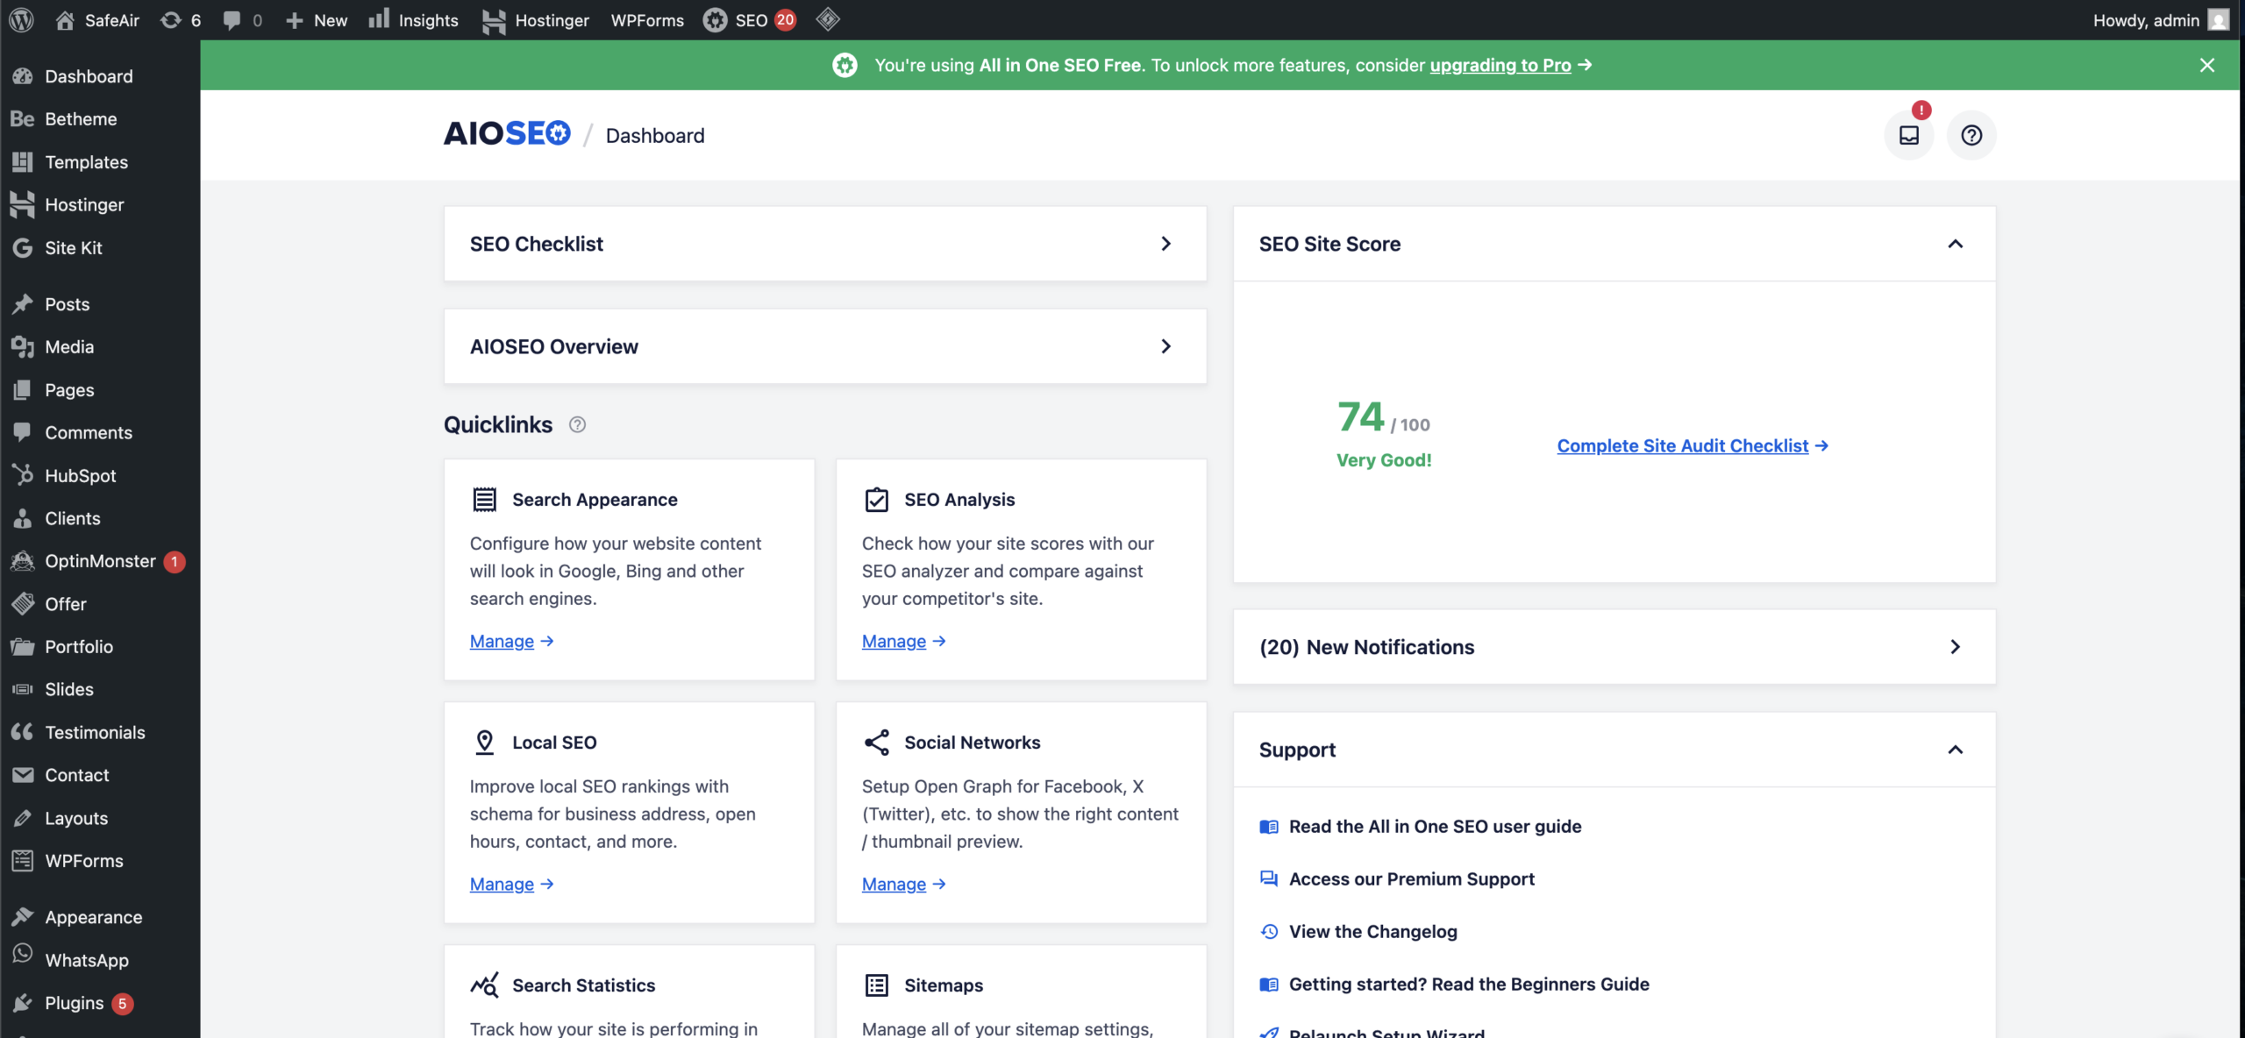Screen dimensions: 2245x1038
Task: Open Appearance in the sidebar
Action: [100, 917]
